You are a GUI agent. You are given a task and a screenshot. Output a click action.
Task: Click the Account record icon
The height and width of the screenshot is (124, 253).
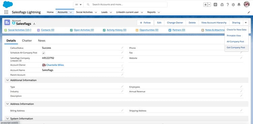pos(7,23)
